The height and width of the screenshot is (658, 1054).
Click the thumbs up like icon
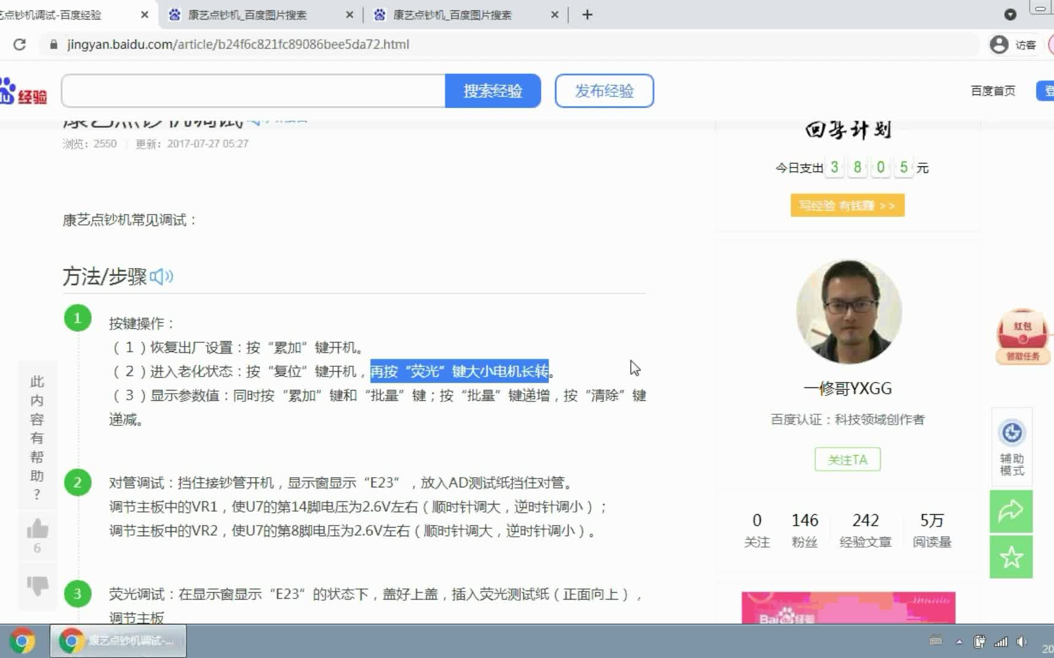point(37,529)
